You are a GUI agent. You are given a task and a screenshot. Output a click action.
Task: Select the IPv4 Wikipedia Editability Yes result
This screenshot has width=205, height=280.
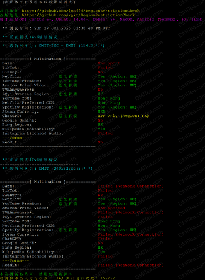point(102,129)
